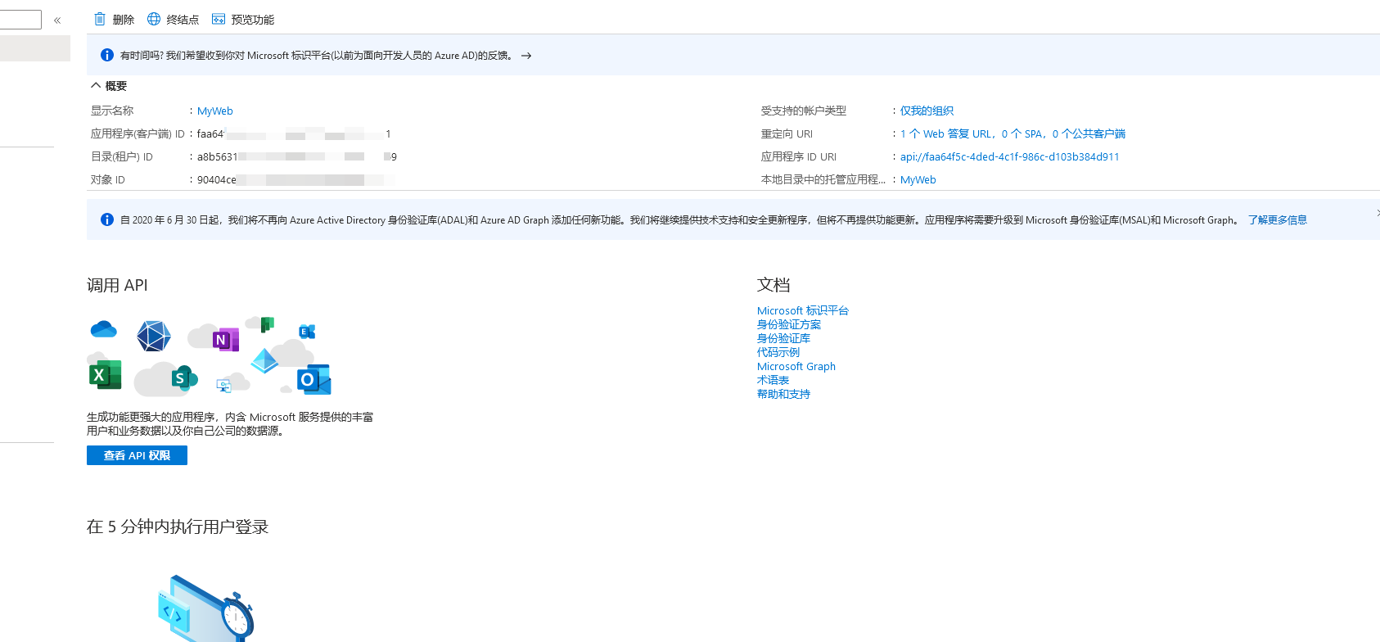Open the 代码示例 link

pyautogui.click(x=778, y=352)
